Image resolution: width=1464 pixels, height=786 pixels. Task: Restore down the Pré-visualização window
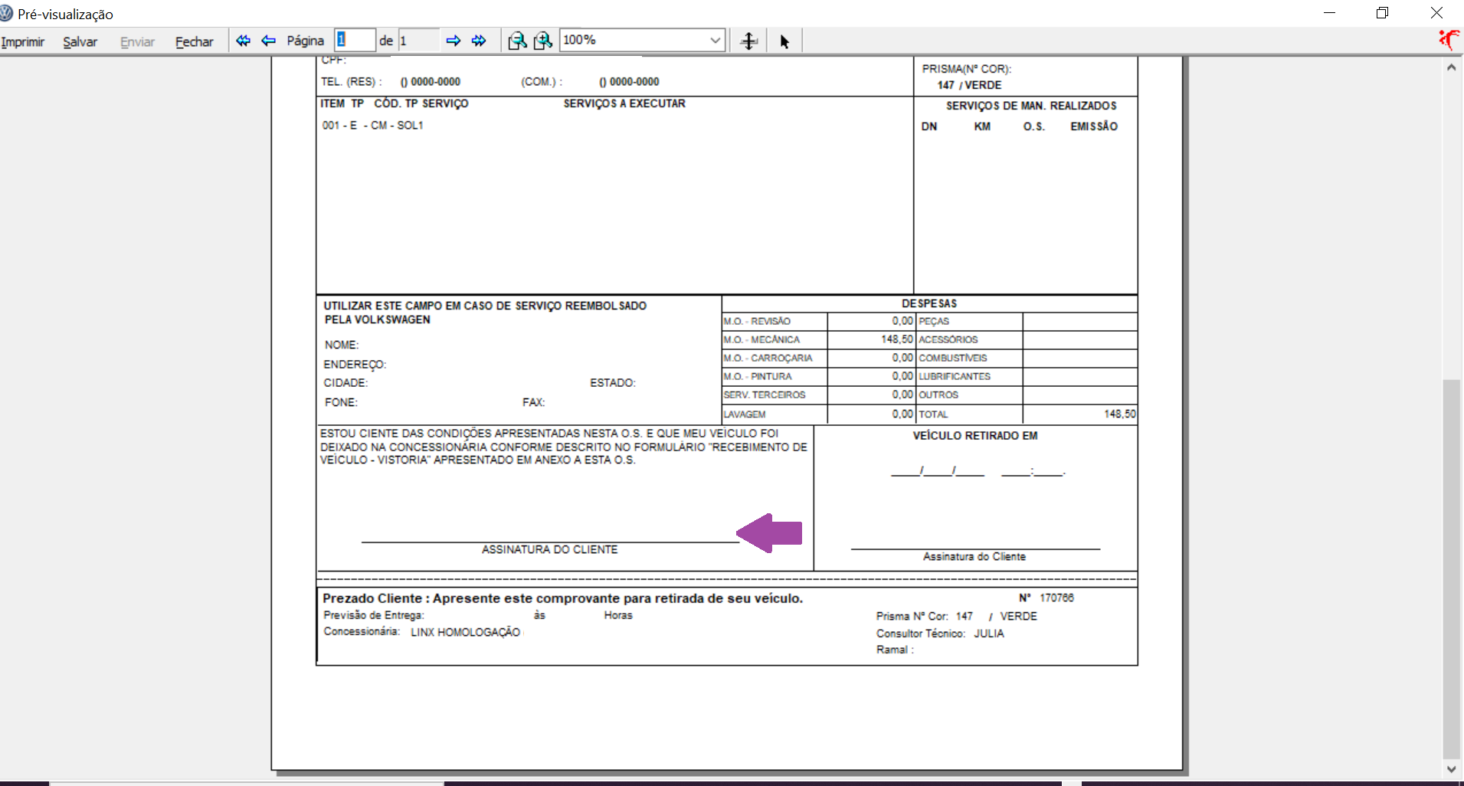pos(1382,13)
